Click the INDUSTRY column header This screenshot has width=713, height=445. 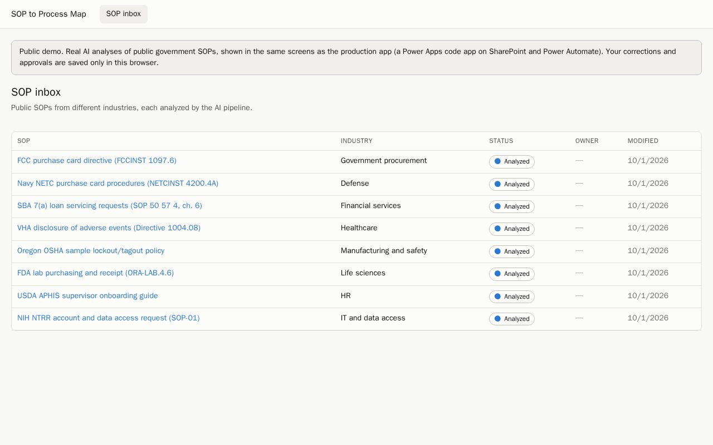[x=356, y=141]
